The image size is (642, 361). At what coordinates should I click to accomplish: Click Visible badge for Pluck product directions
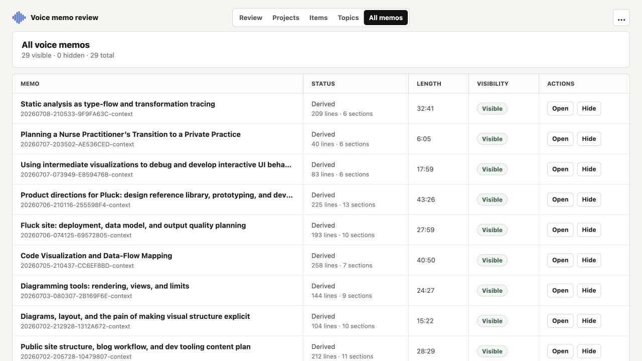pyautogui.click(x=492, y=200)
